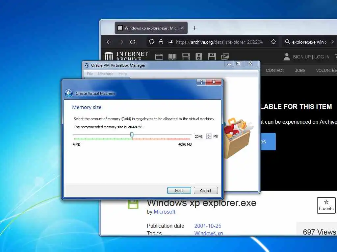Click the 697 Views text
Image resolution: width=337 pixels, height=252 pixels.
(319, 232)
